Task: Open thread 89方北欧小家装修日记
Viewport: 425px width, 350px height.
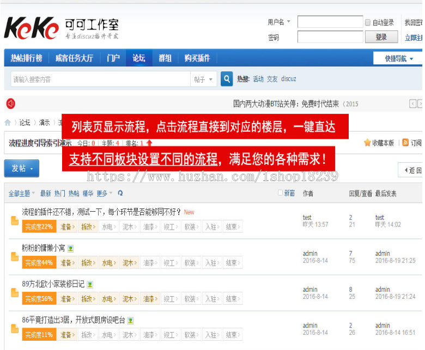Action: click(53, 284)
